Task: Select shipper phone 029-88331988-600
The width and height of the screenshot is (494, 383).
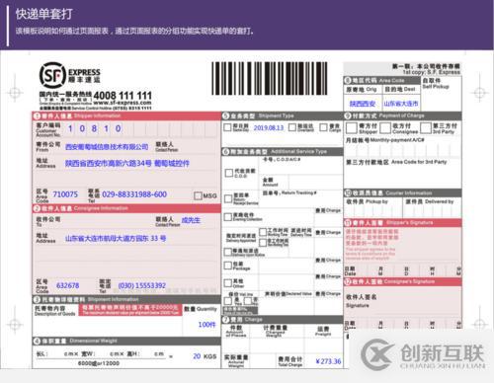Action: pos(134,194)
